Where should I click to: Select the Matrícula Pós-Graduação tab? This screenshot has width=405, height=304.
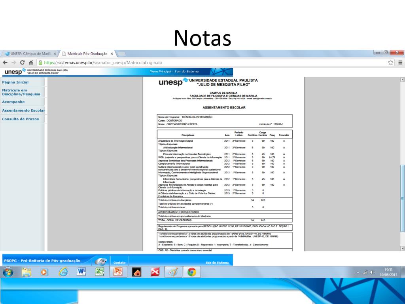(x=87, y=54)
